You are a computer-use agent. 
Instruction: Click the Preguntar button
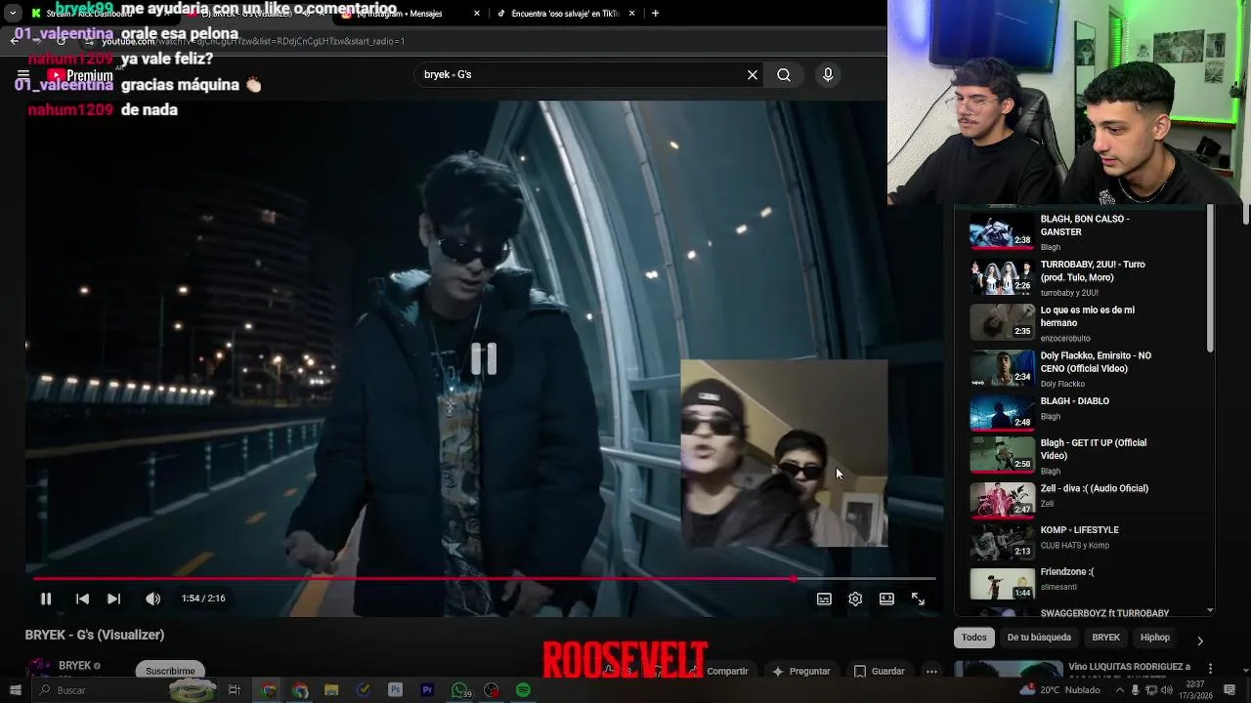point(801,672)
